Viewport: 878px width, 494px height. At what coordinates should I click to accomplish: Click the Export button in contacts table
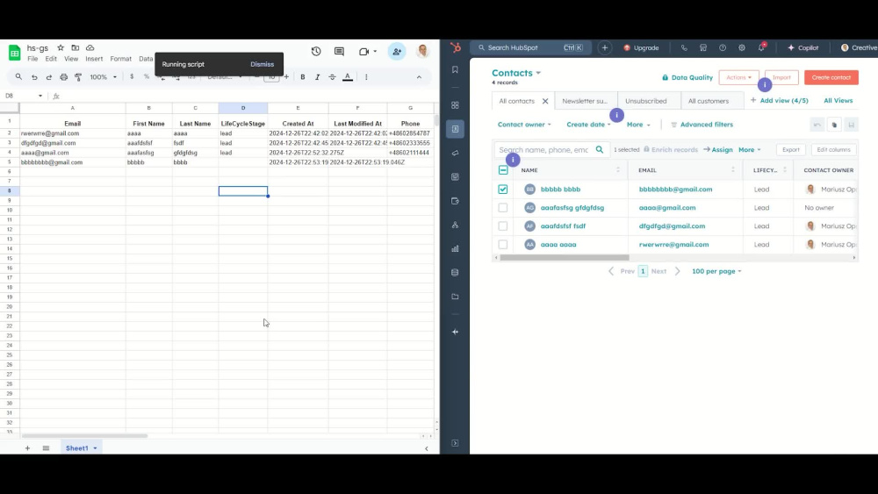(791, 150)
